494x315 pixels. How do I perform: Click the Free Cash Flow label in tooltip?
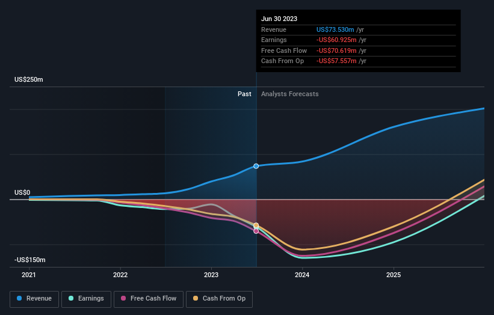tap(284, 50)
